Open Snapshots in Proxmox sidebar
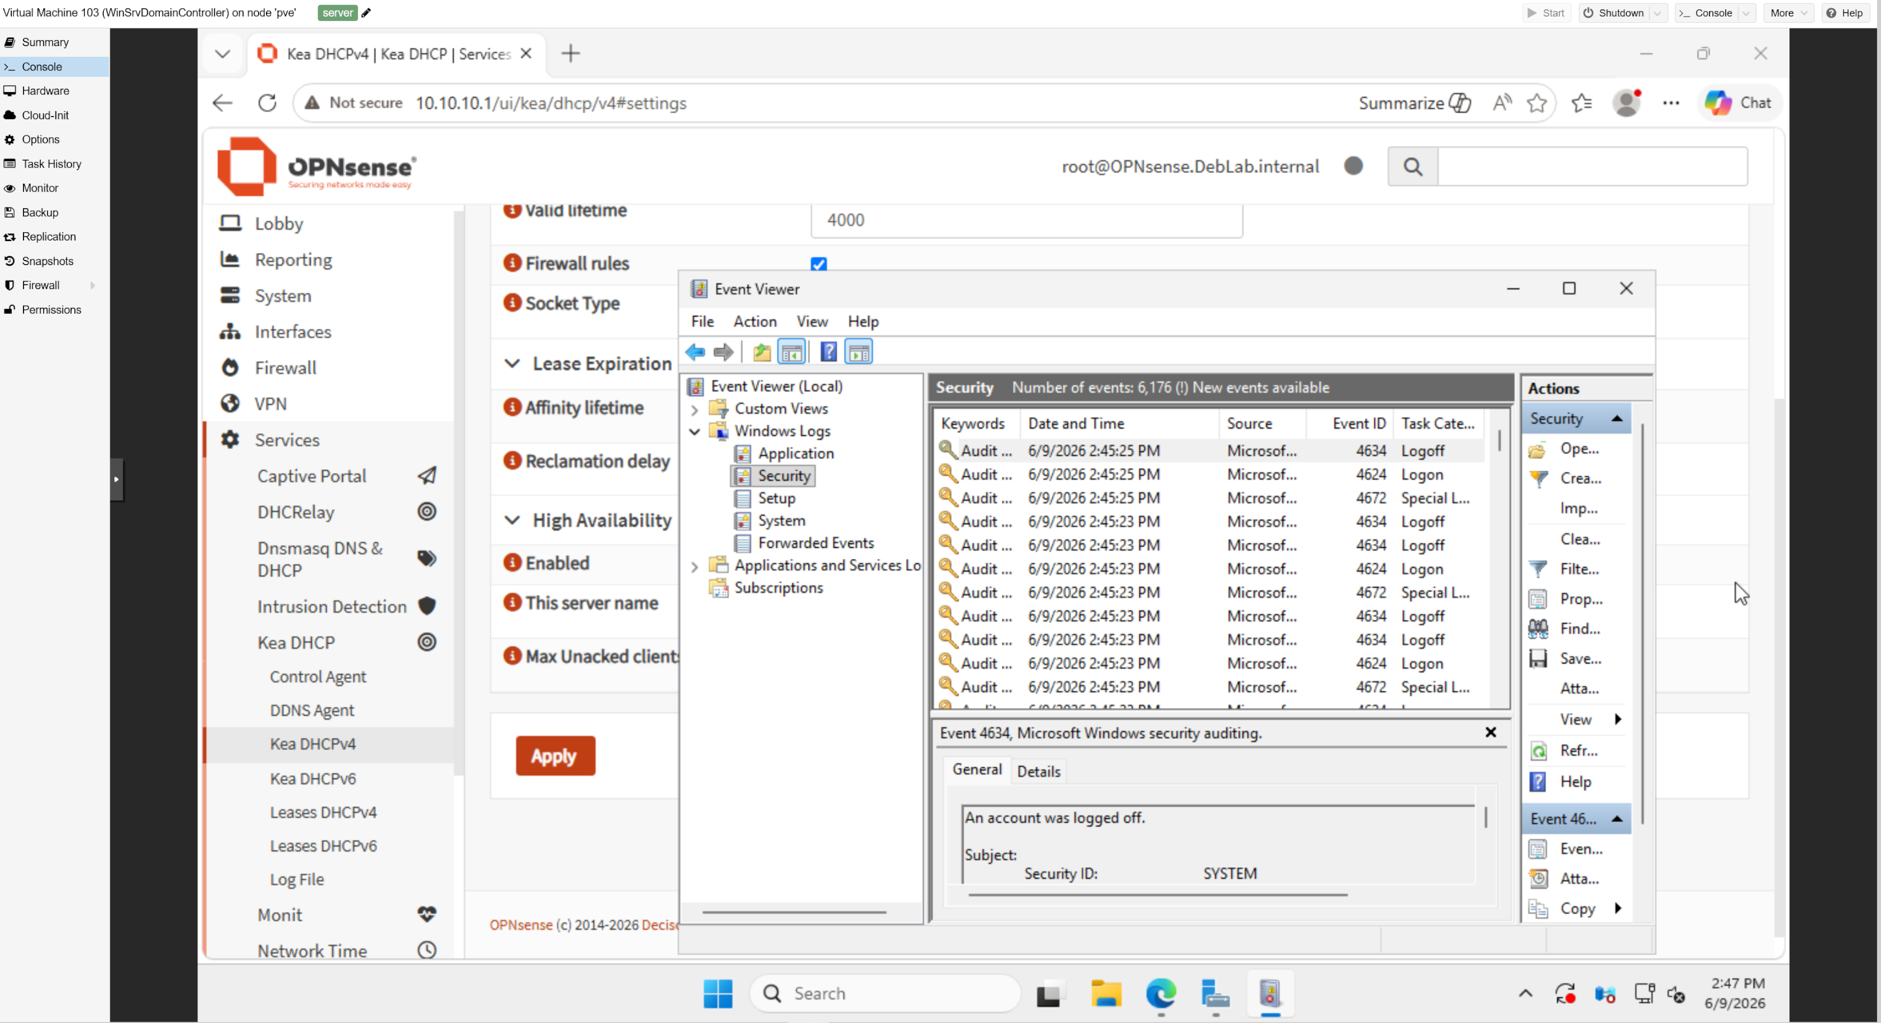Image resolution: width=1881 pixels, height=1023 pixels. pos(48,261)
